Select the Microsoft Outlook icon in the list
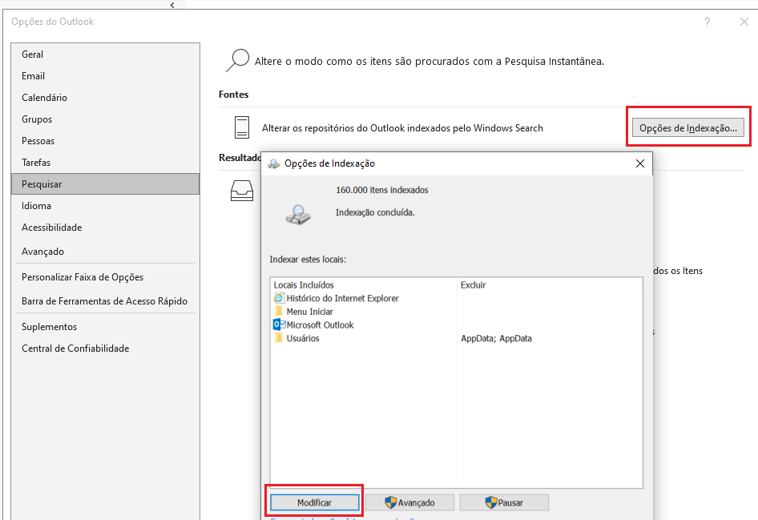Image resolution: width=758 pixels, height=520 pixels. coord(279,324)
